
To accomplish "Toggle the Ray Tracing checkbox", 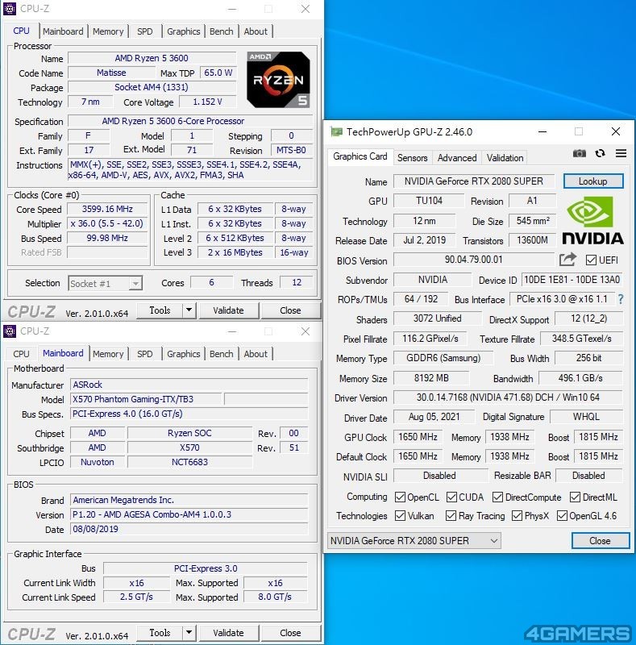I will point(451,515).
